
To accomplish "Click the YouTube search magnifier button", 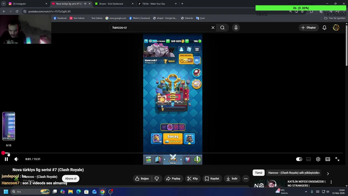I will click(222, 27).
